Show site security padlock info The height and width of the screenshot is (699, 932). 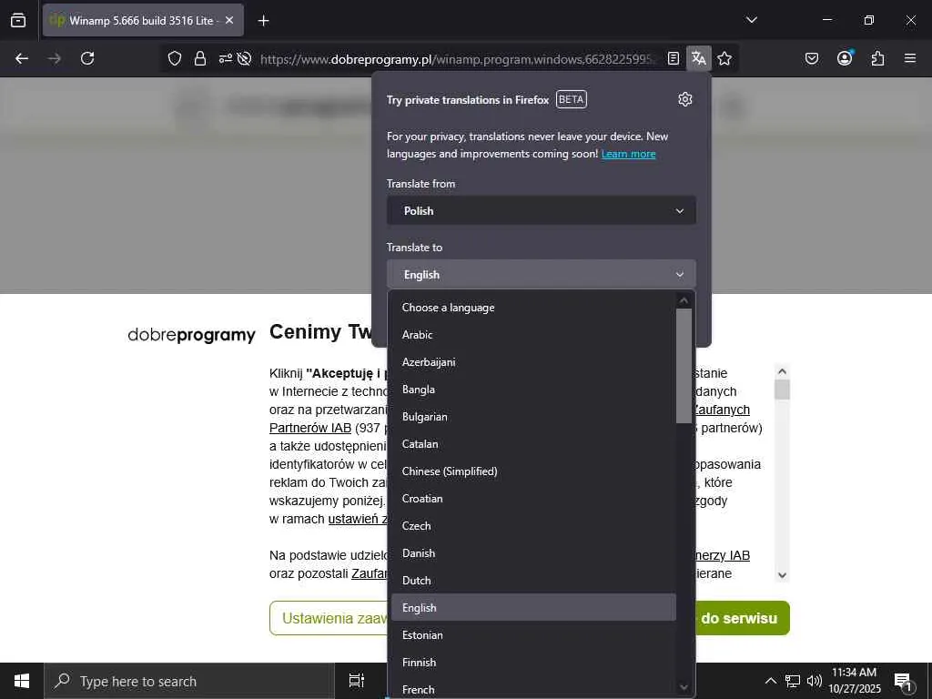pyautogui.click(x=200, y=58)
